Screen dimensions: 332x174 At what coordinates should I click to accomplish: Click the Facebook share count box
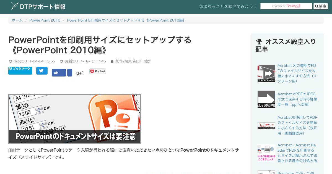click(70, 73)
